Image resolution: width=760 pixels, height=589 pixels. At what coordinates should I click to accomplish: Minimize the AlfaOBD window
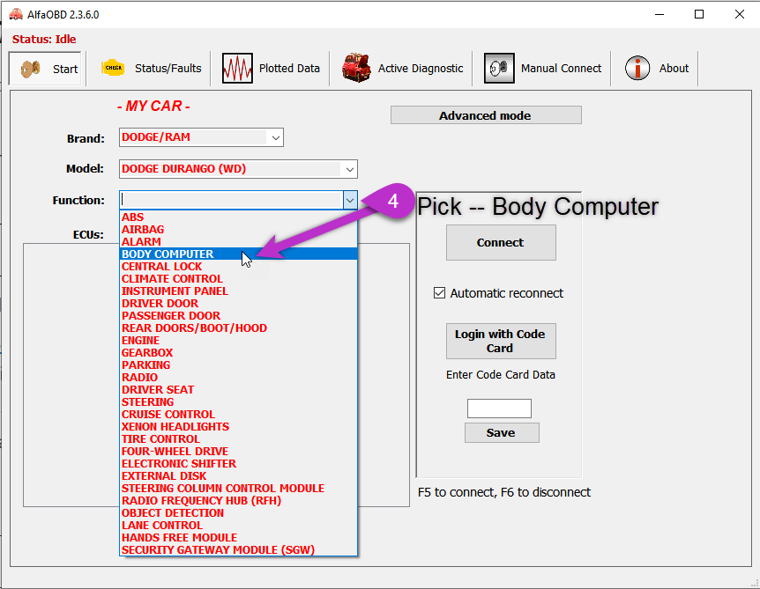(659, 14)
